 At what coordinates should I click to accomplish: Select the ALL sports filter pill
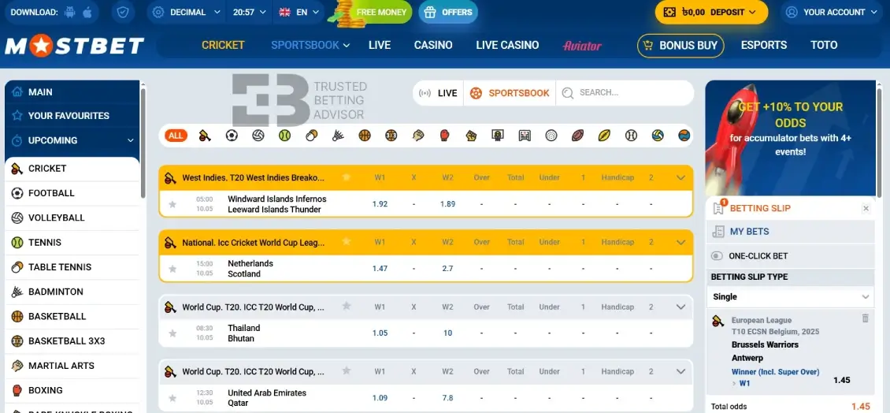tap(176, 136)
